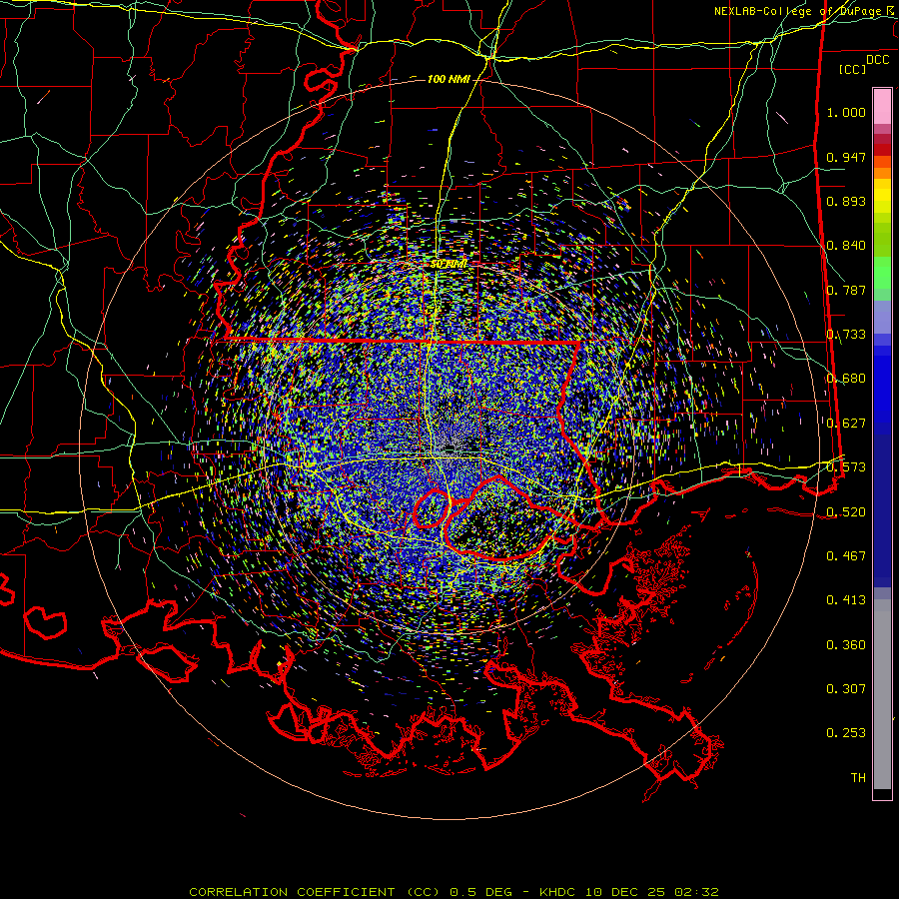899x899 pixels.
Task: Click the 0.520 scale value
Action: point(846,511)
